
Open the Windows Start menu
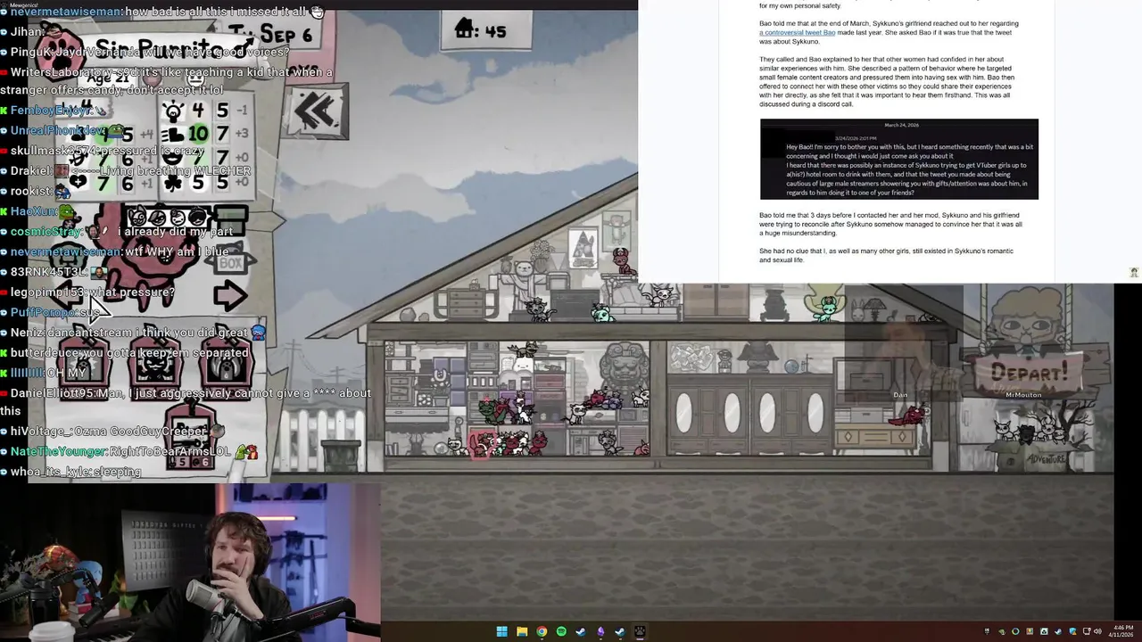502,631
